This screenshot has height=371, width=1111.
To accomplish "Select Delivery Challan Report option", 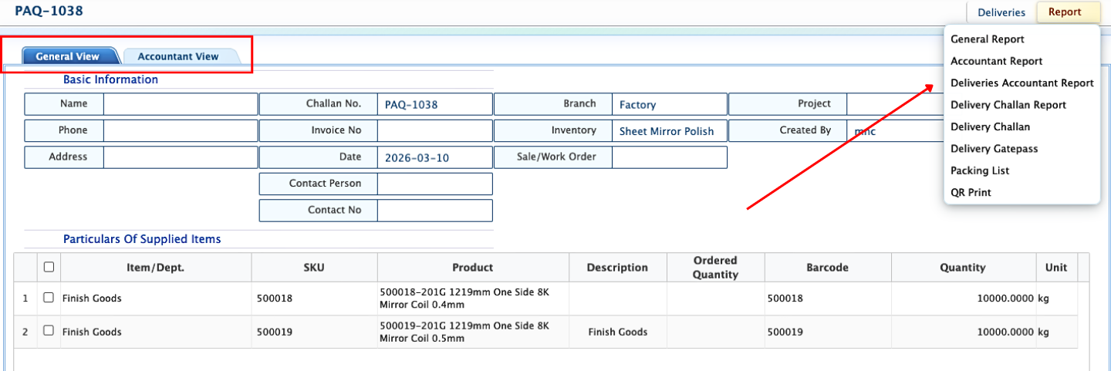I will (x=1008, y=105).
